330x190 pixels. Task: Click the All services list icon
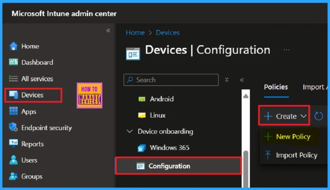coord(14,79)
